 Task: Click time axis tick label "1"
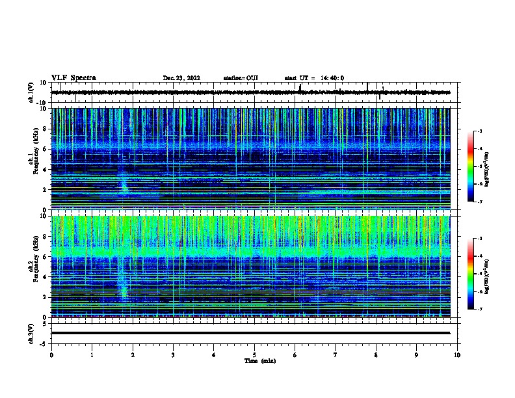(x=92, y=355)
